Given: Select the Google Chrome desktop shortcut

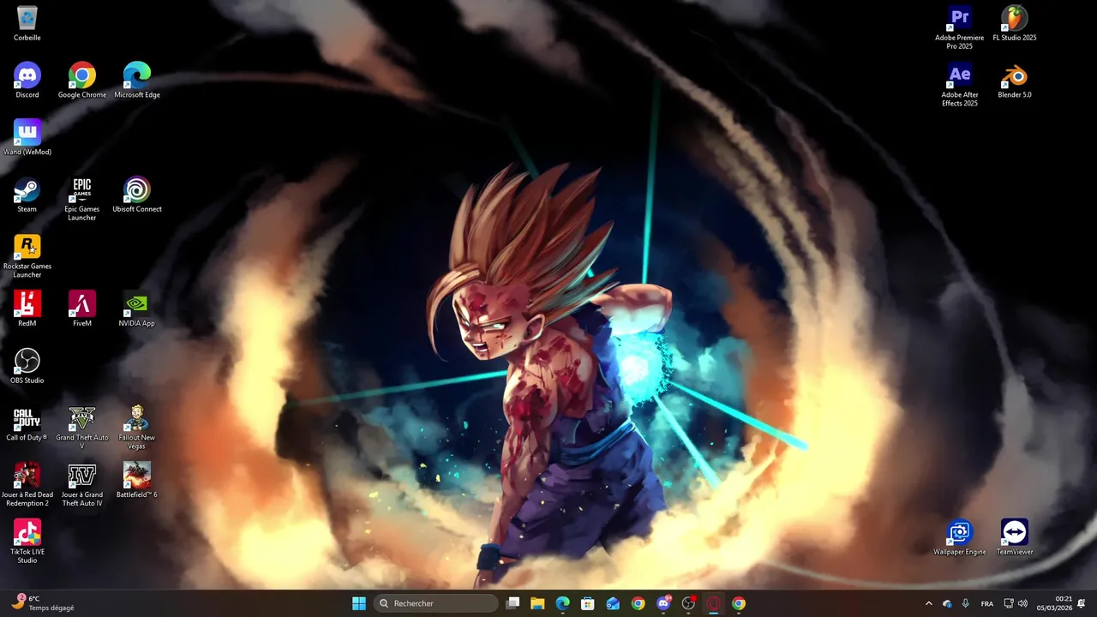Looking at the screenshot, I should pyautogui.click(x=82, y=81).
